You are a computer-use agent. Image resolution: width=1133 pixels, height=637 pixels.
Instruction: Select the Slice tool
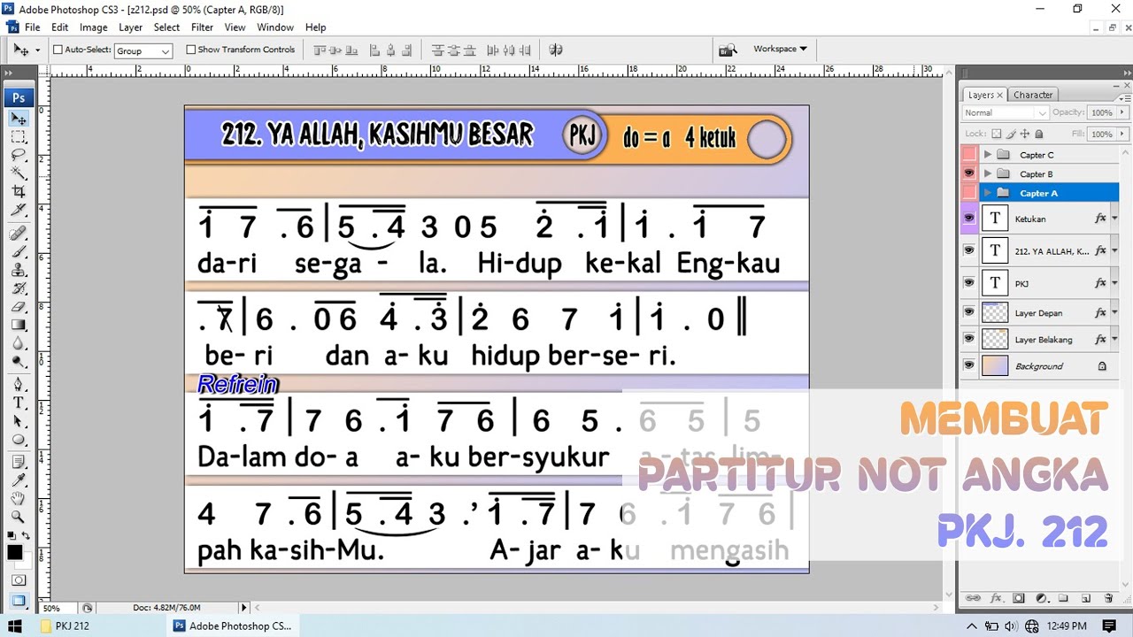(19, 210)
